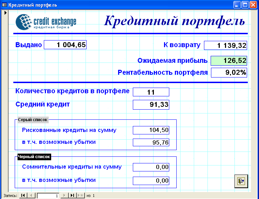Click the Рентабельность портфеля label
This screenshot has height=199, width=259.
163,72
